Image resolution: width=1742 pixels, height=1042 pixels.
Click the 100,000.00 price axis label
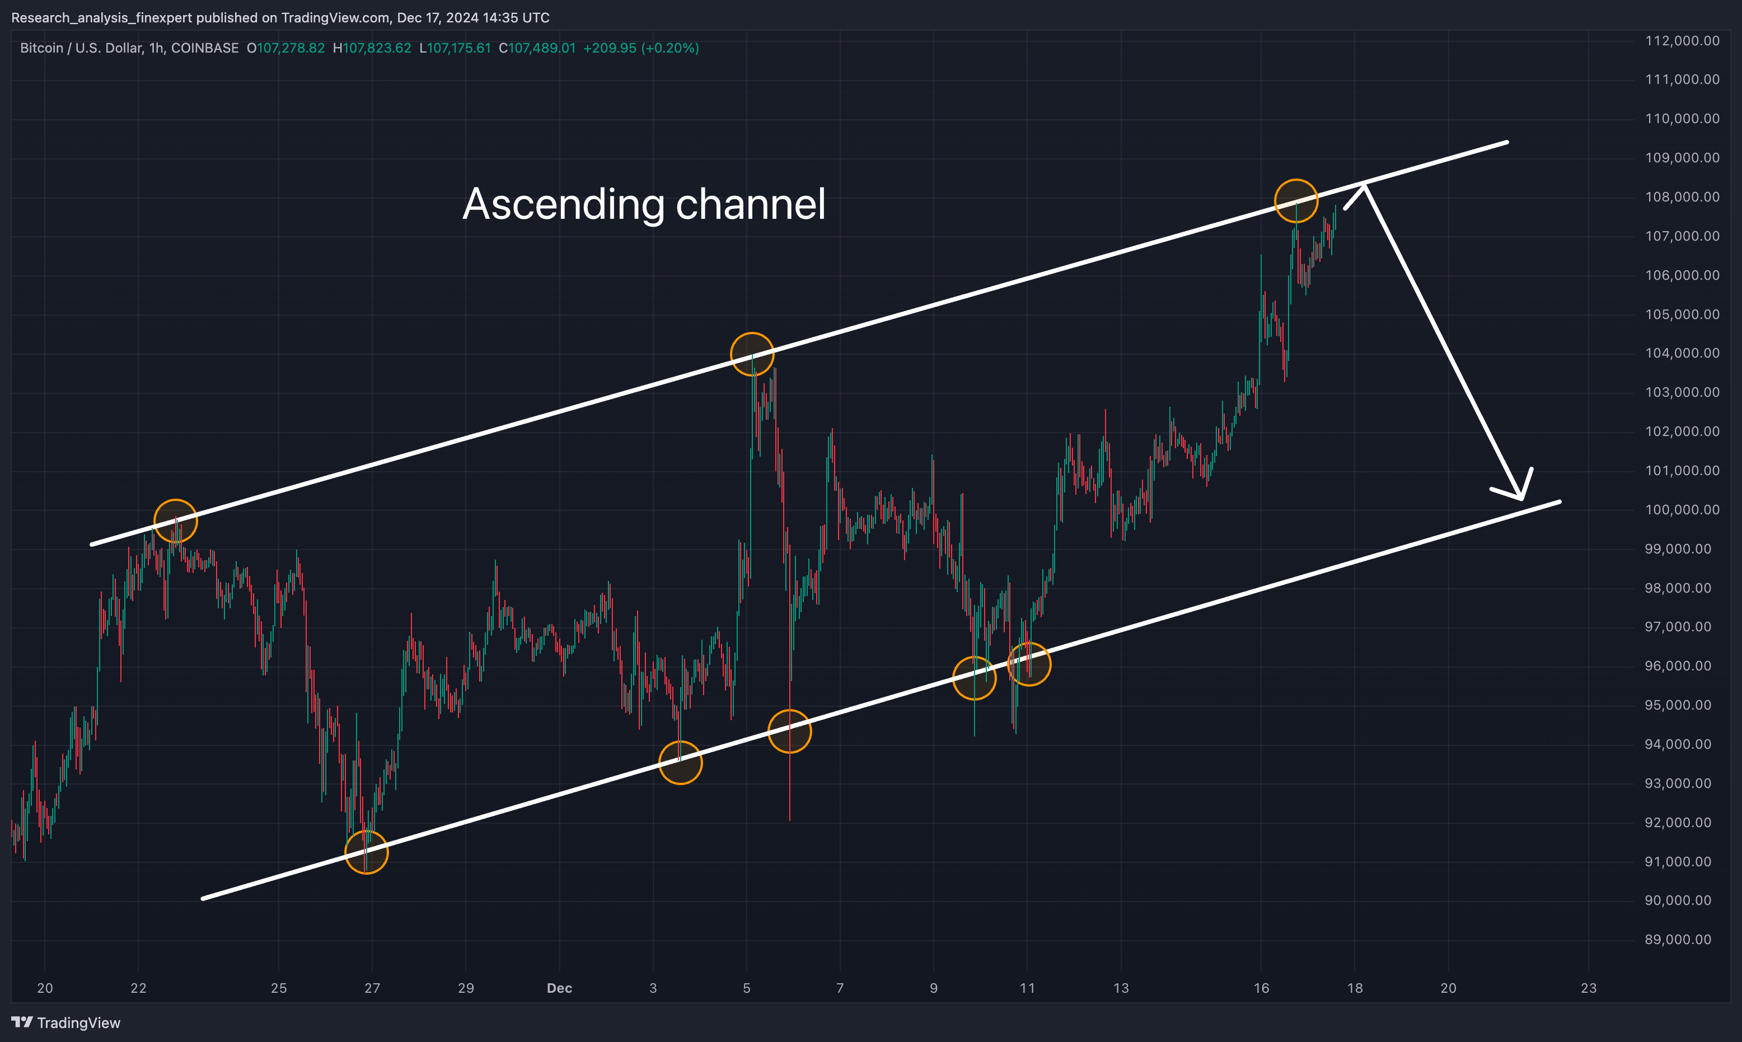tap(1682, 510)
